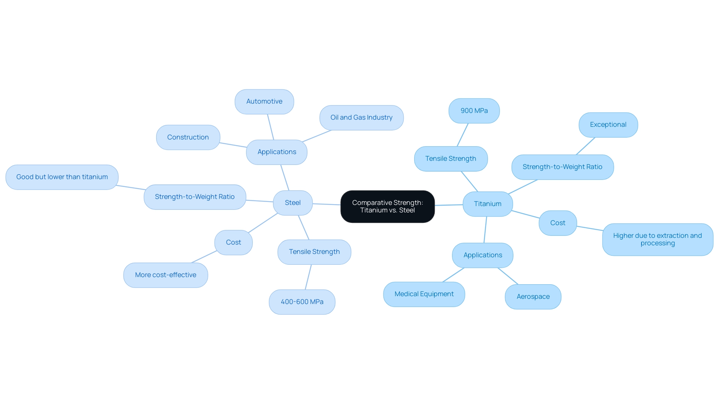Image resolution: width=719 pixels, height=405 pixels.
Task: Select the Applications node under Titanium
Action: click(x=482, y=255)
